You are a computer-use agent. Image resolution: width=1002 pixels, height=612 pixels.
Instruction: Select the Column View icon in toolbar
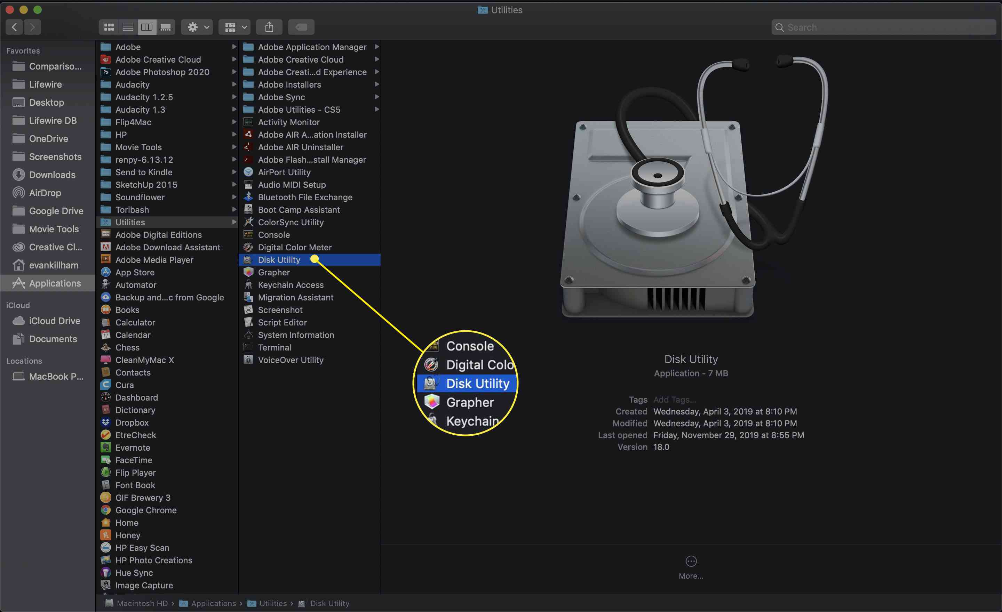tap(147, 26)
